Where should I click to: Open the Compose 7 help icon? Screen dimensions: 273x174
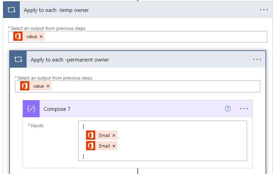[228, 109]
